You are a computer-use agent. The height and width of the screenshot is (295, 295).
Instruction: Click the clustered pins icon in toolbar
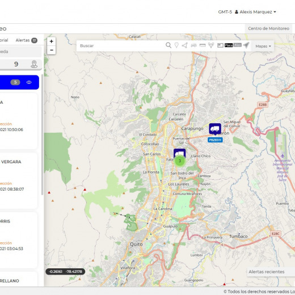pos(211,45)
